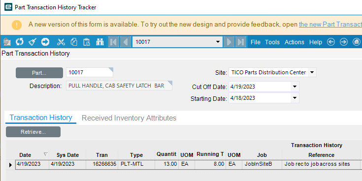Go to the last record arrow

[x=241, y=42]
